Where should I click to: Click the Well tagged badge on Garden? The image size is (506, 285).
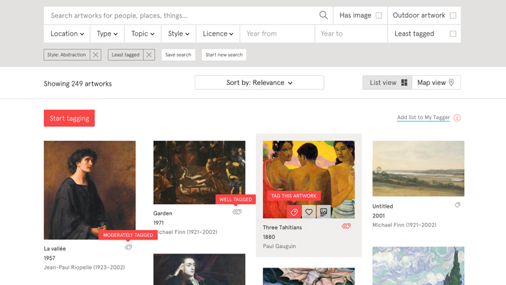[x=236, y=199]
